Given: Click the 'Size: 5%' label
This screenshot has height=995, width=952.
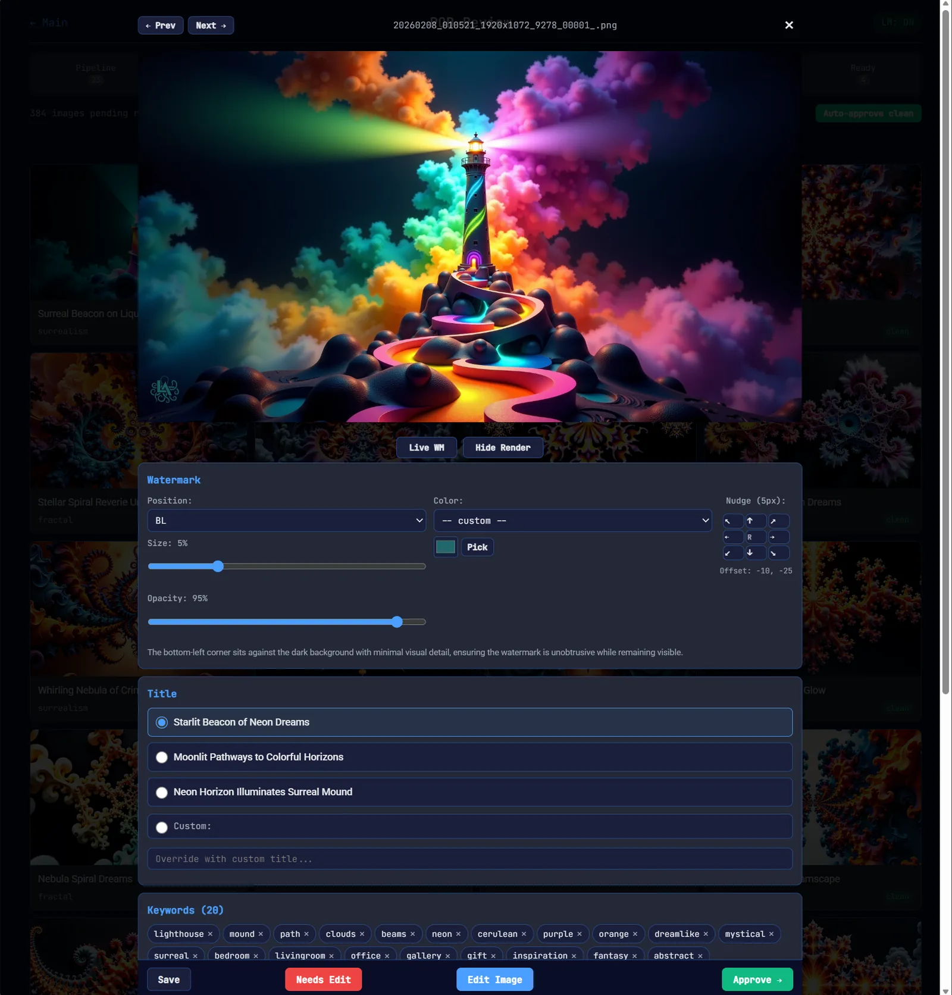Looking at the screenshot, I should (x=167, y=543).
